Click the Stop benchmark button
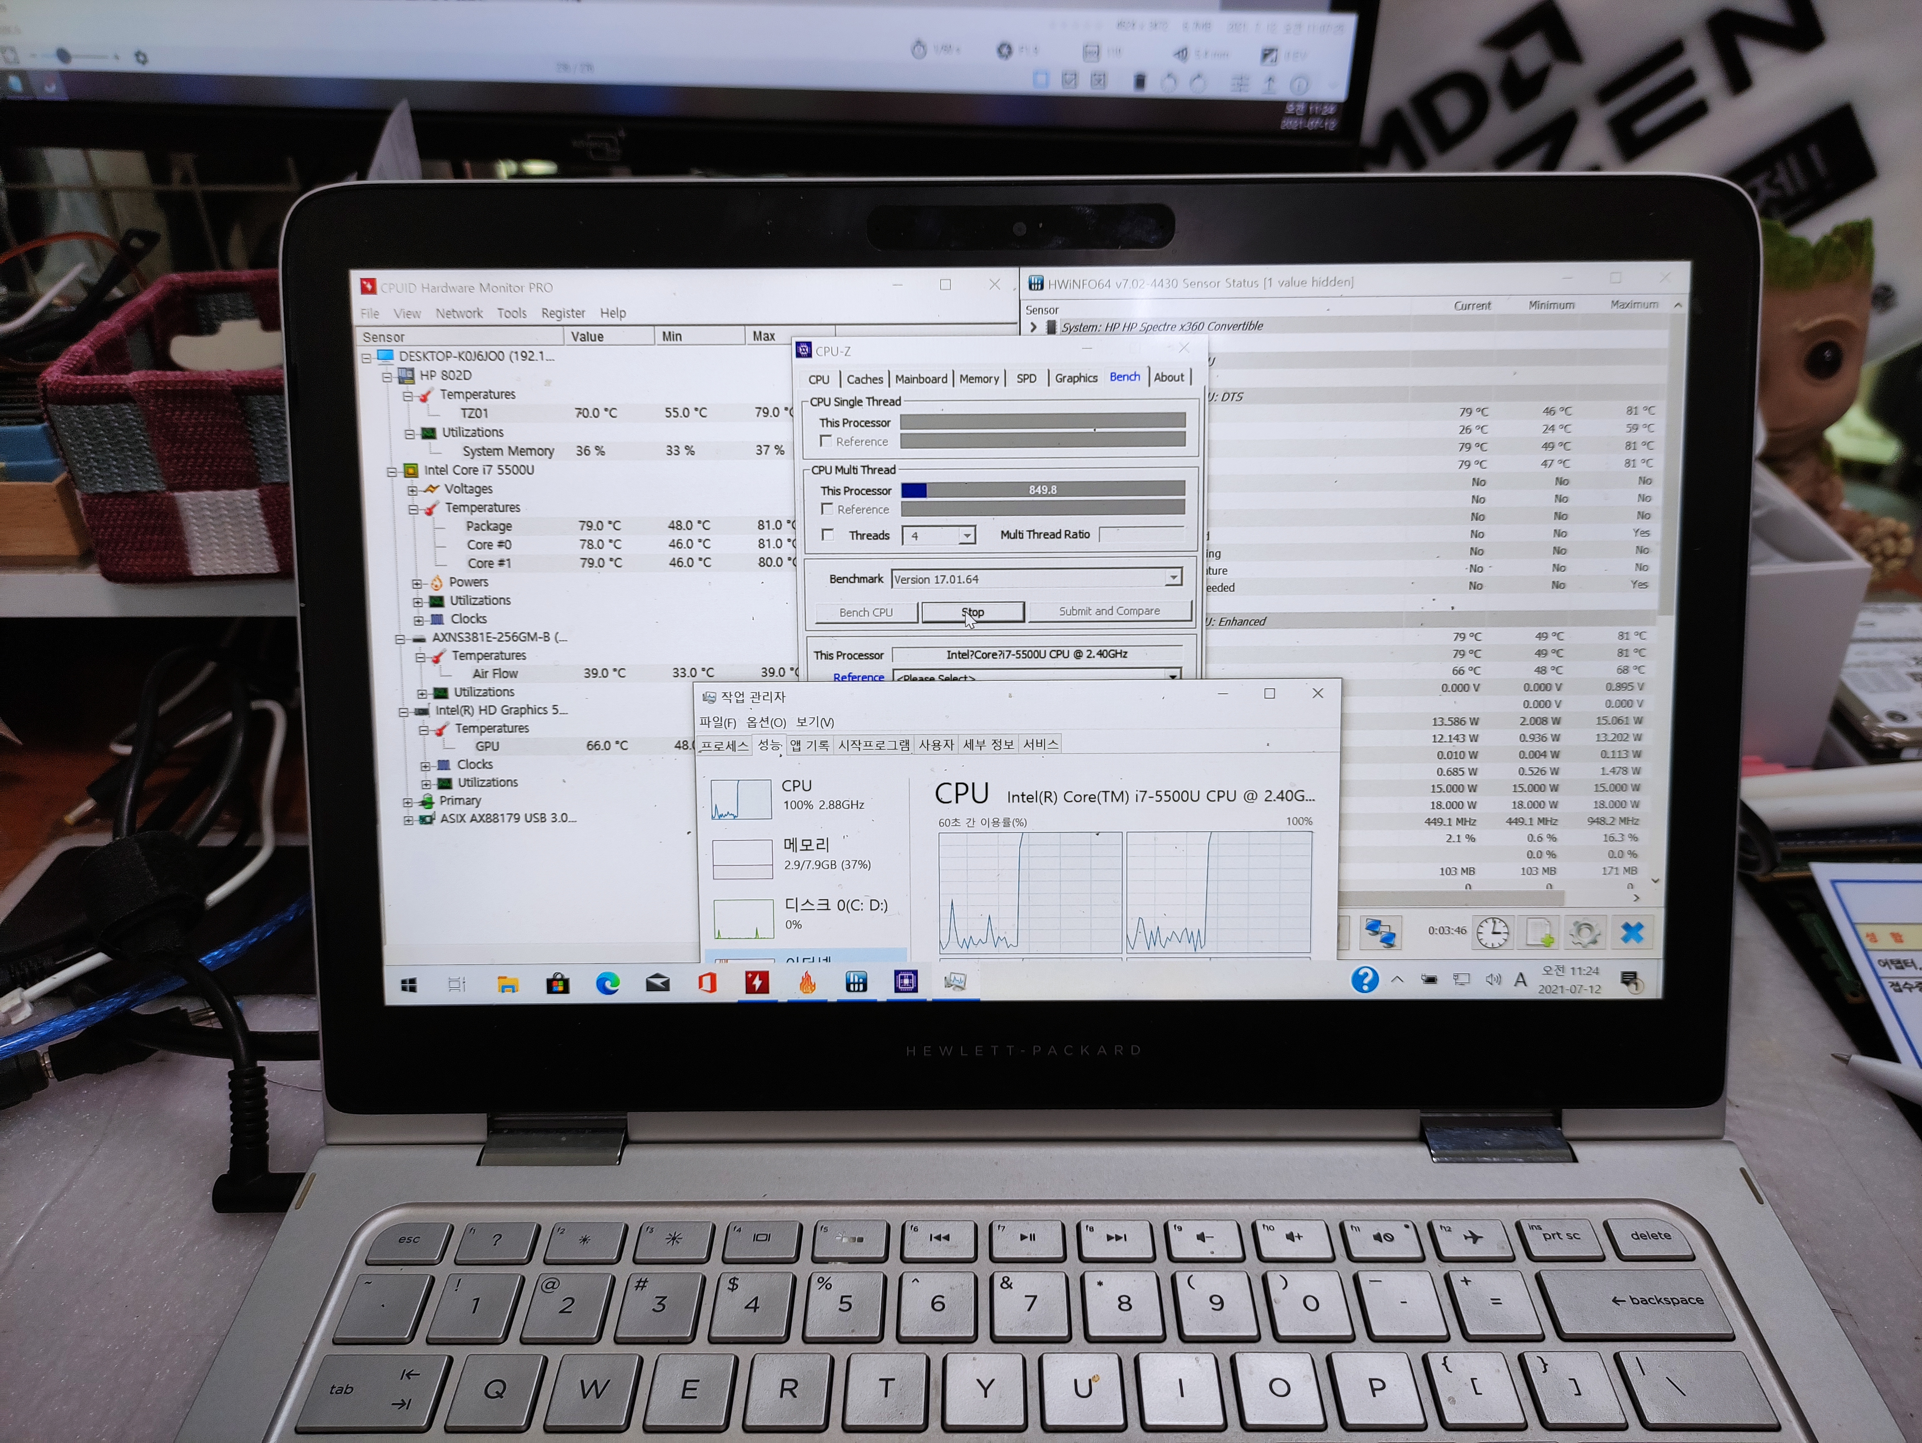The width and height of the screenshot is (1922, 1443). tap(972, 613)
